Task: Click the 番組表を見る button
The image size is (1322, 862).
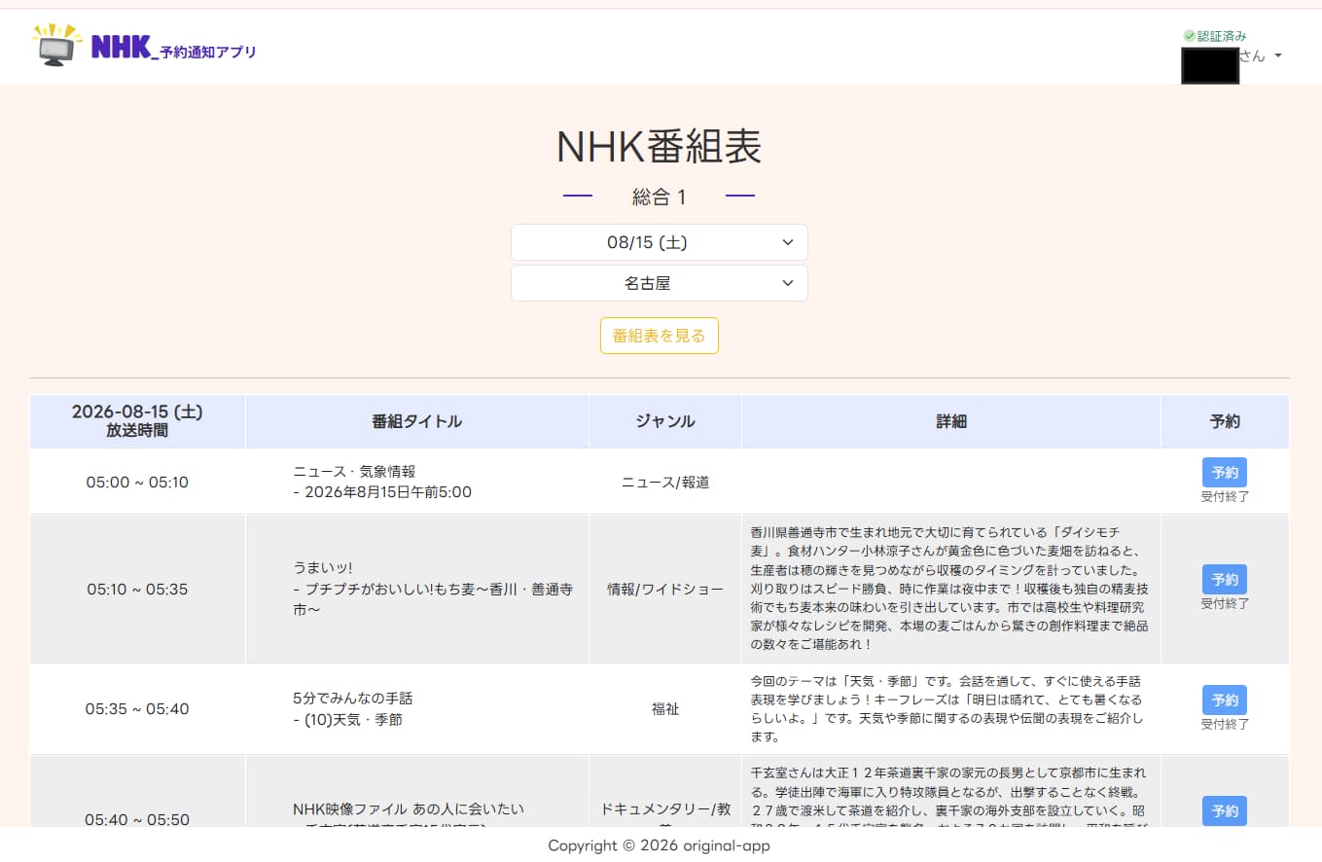Action: (x=660, y=336)
